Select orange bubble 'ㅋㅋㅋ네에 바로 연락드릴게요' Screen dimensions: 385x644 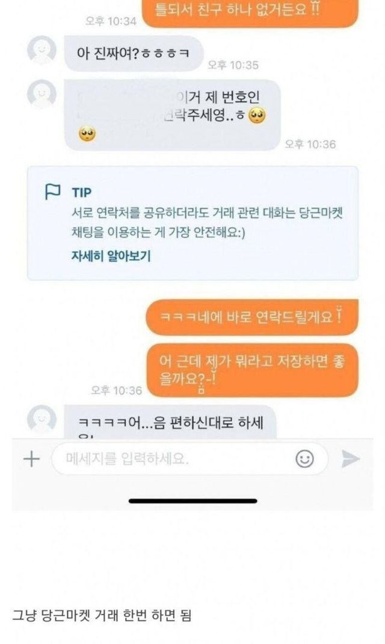click(251, 317)
